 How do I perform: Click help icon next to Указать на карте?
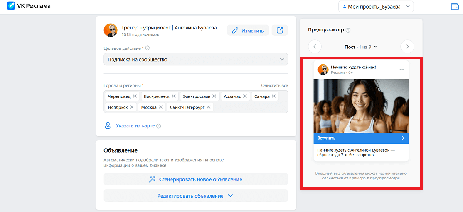(158, 126)
